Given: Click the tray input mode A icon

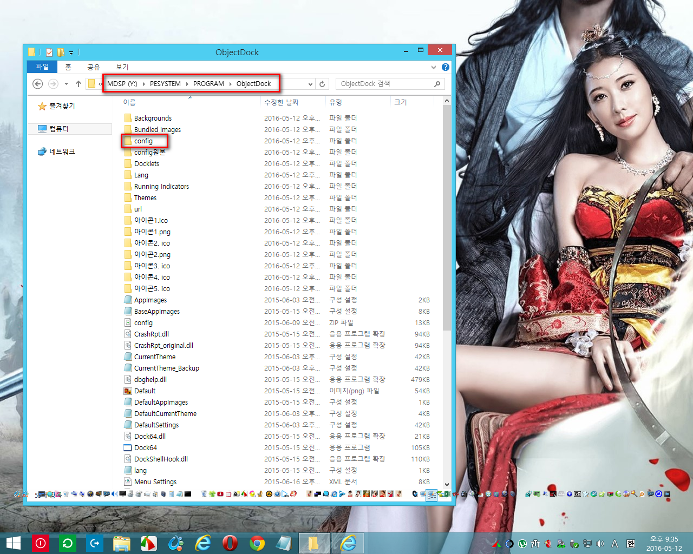Looking at the screenshot, I should coord(614,544).
